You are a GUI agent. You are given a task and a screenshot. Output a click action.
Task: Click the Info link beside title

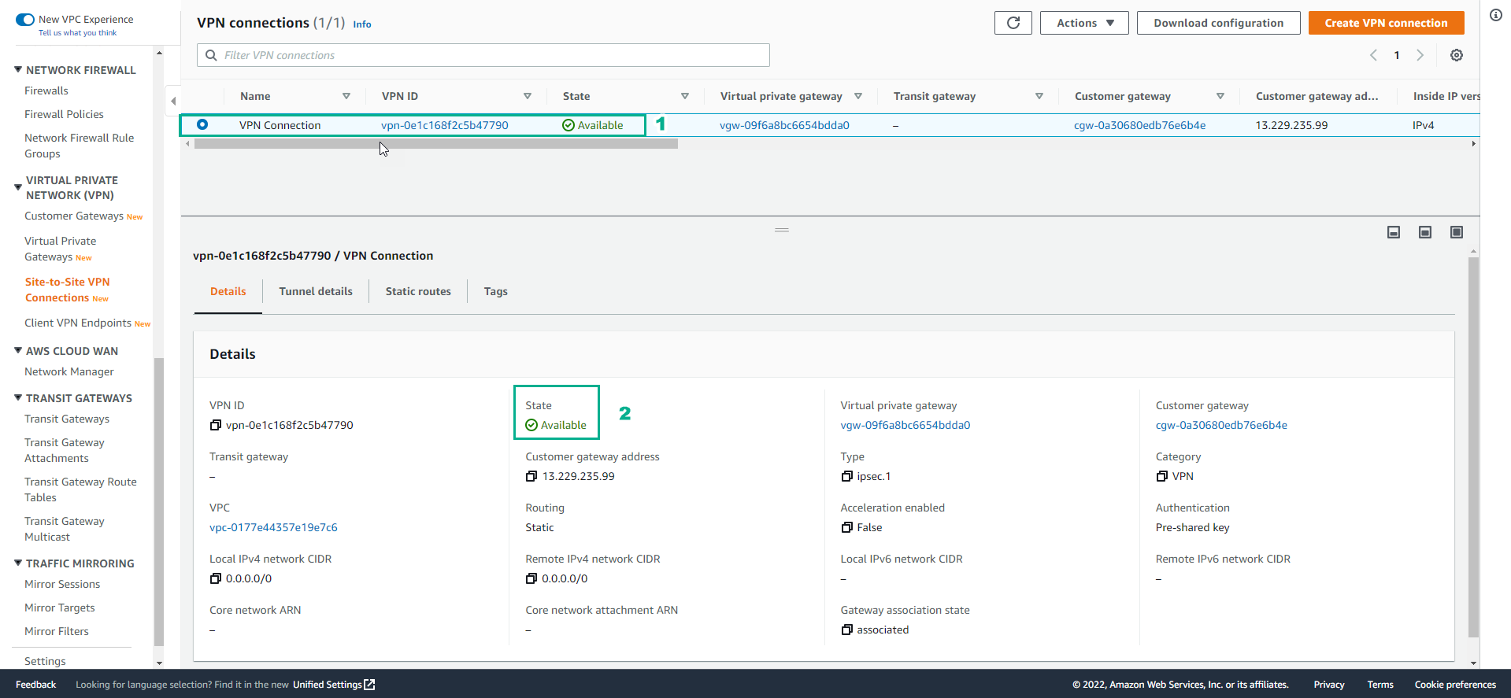coord(362,24)
